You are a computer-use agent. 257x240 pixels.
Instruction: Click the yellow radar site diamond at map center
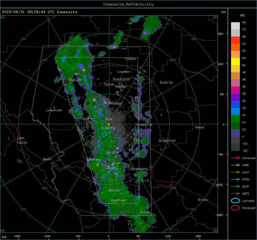click(109, 124)
